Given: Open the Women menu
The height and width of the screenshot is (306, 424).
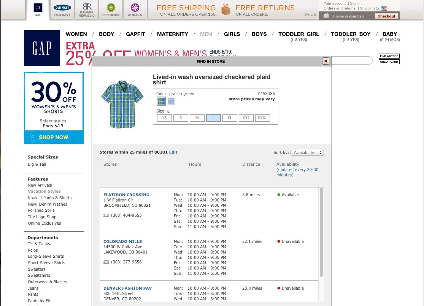Looking at the screenshot, I should [76, 34].
